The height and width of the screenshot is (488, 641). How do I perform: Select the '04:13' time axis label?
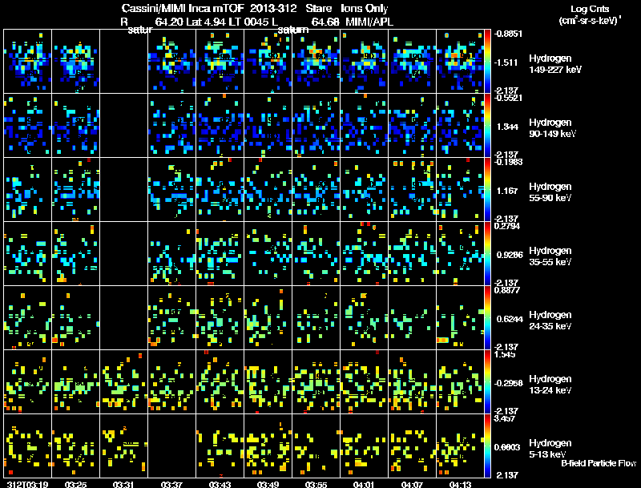tap(460, 484)
